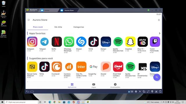
Task: Open Disney+ in Sugestões para você row
Action: [155, 67]
